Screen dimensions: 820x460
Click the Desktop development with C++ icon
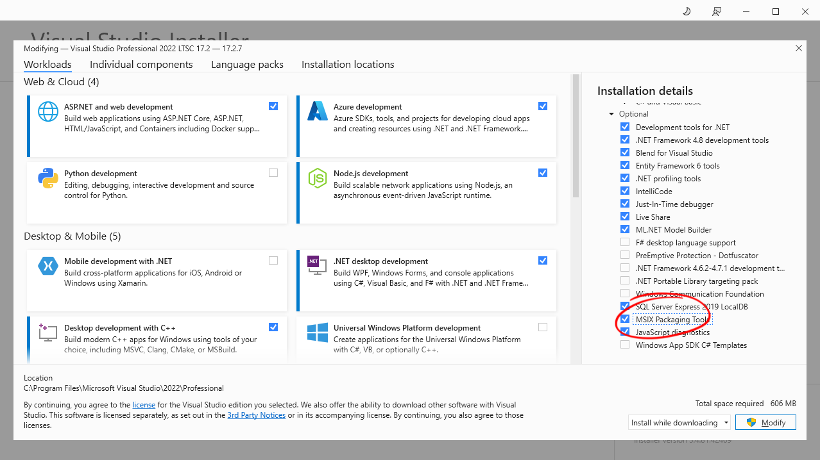point(48,332)
